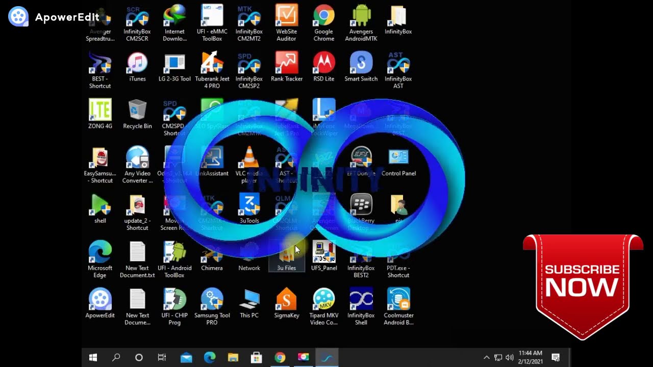Viewport: 653px width, 367px height.
Task: Select highlighted 3u Files folder
Action: (286, 256)
